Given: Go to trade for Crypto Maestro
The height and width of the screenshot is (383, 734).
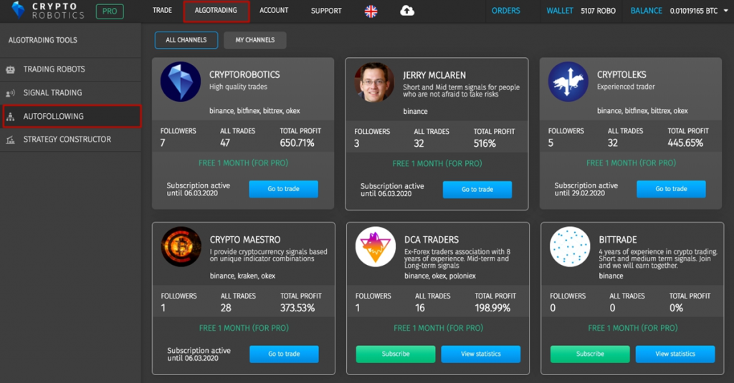Looking at the screenshot, I should (284, 354).
